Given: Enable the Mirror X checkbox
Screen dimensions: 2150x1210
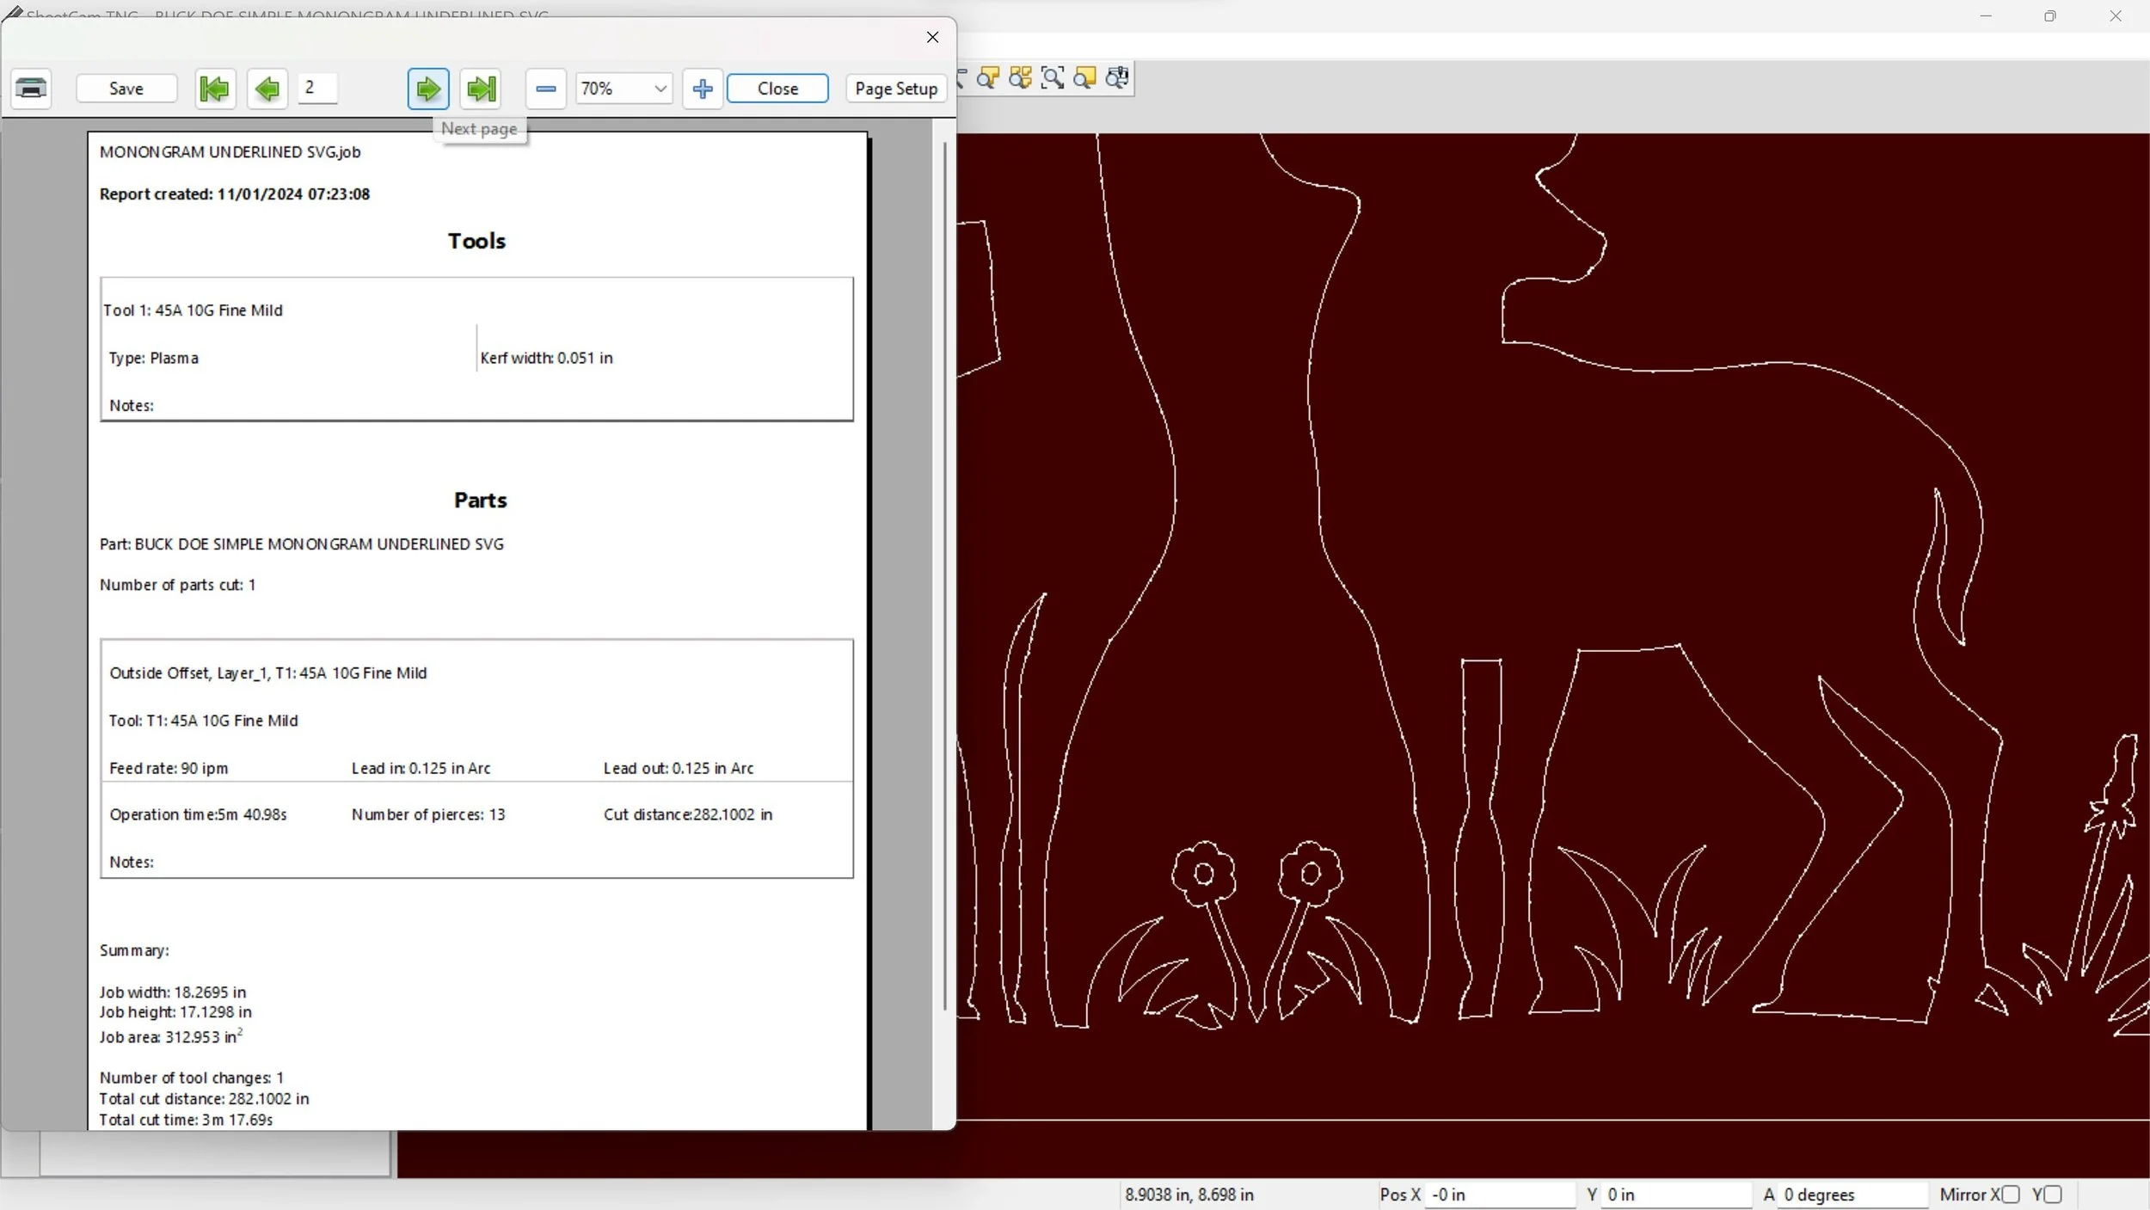Looking at the screenshot, I should [x=2011, y=1195].
